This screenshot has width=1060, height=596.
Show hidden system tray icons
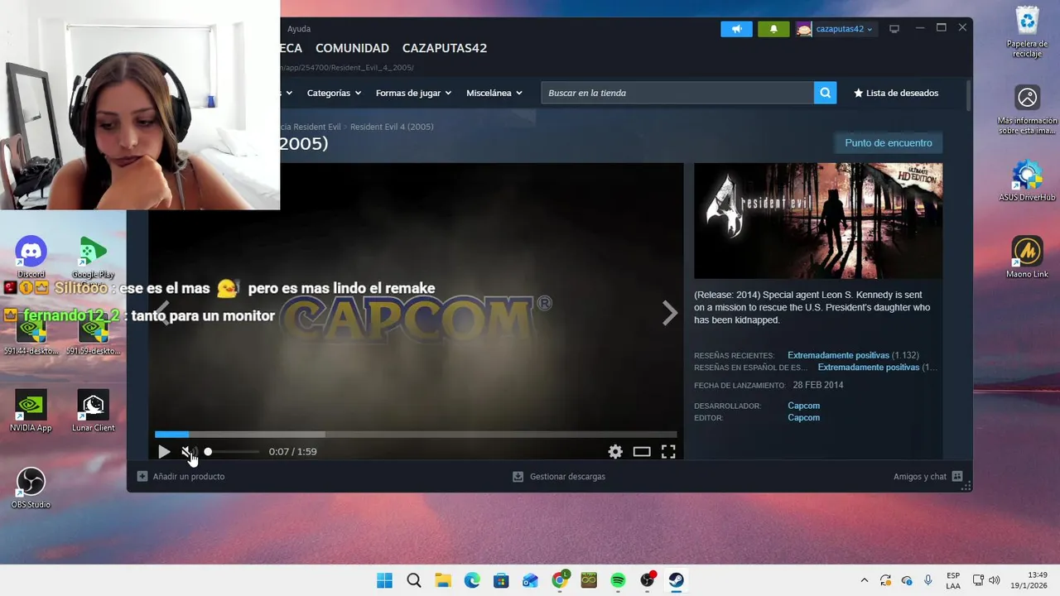pyautogui.click(x=865, y=580)
